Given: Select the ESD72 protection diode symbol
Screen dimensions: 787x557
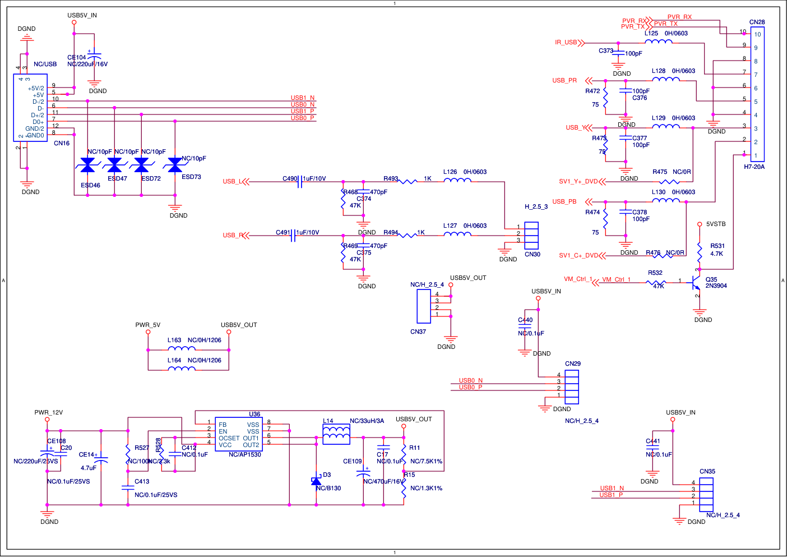Looking at the screenshot, I should [141, 165].
